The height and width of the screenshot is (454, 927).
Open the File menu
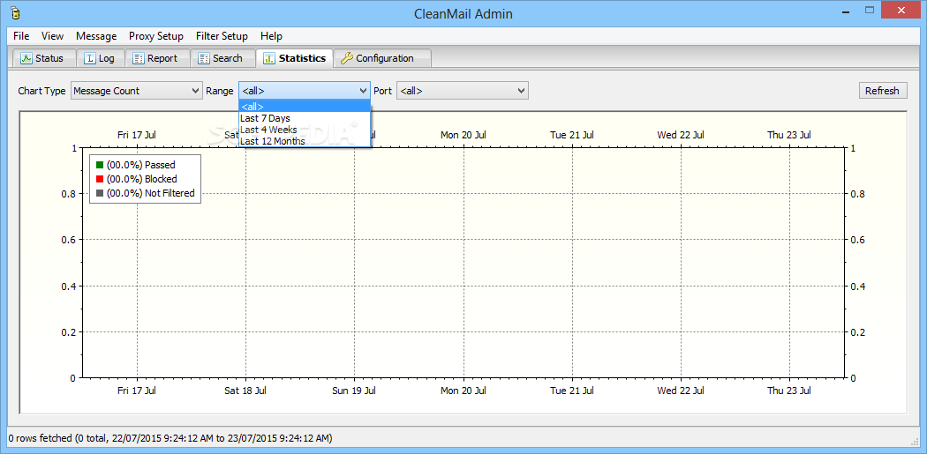coord(20,36)
